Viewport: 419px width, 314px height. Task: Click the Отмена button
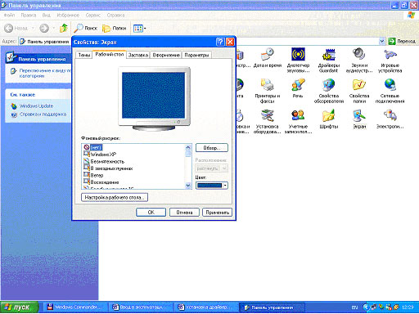point(184,212)
